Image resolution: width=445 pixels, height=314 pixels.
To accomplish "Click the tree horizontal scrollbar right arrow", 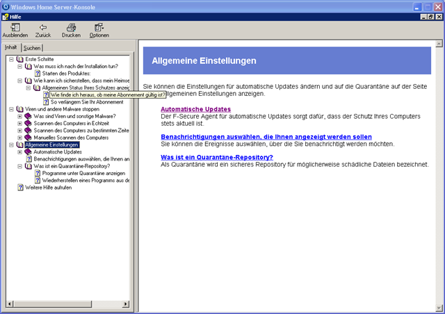I will coord(126,304).
